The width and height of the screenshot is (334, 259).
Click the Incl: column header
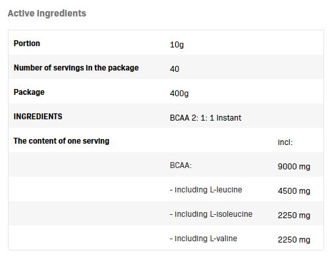point(285,142)
